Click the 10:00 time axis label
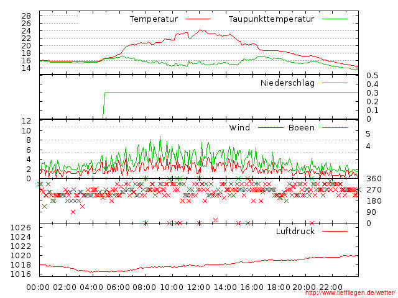This screenshot has height=298, width=398. (x=172, y=287)
